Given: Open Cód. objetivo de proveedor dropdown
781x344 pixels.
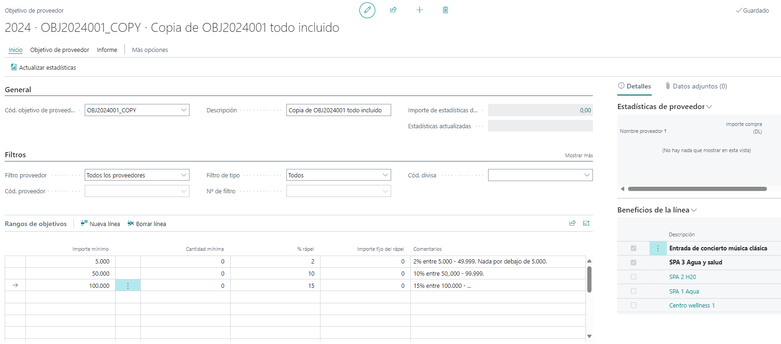Looking at the screenshot, I should 184,110.
